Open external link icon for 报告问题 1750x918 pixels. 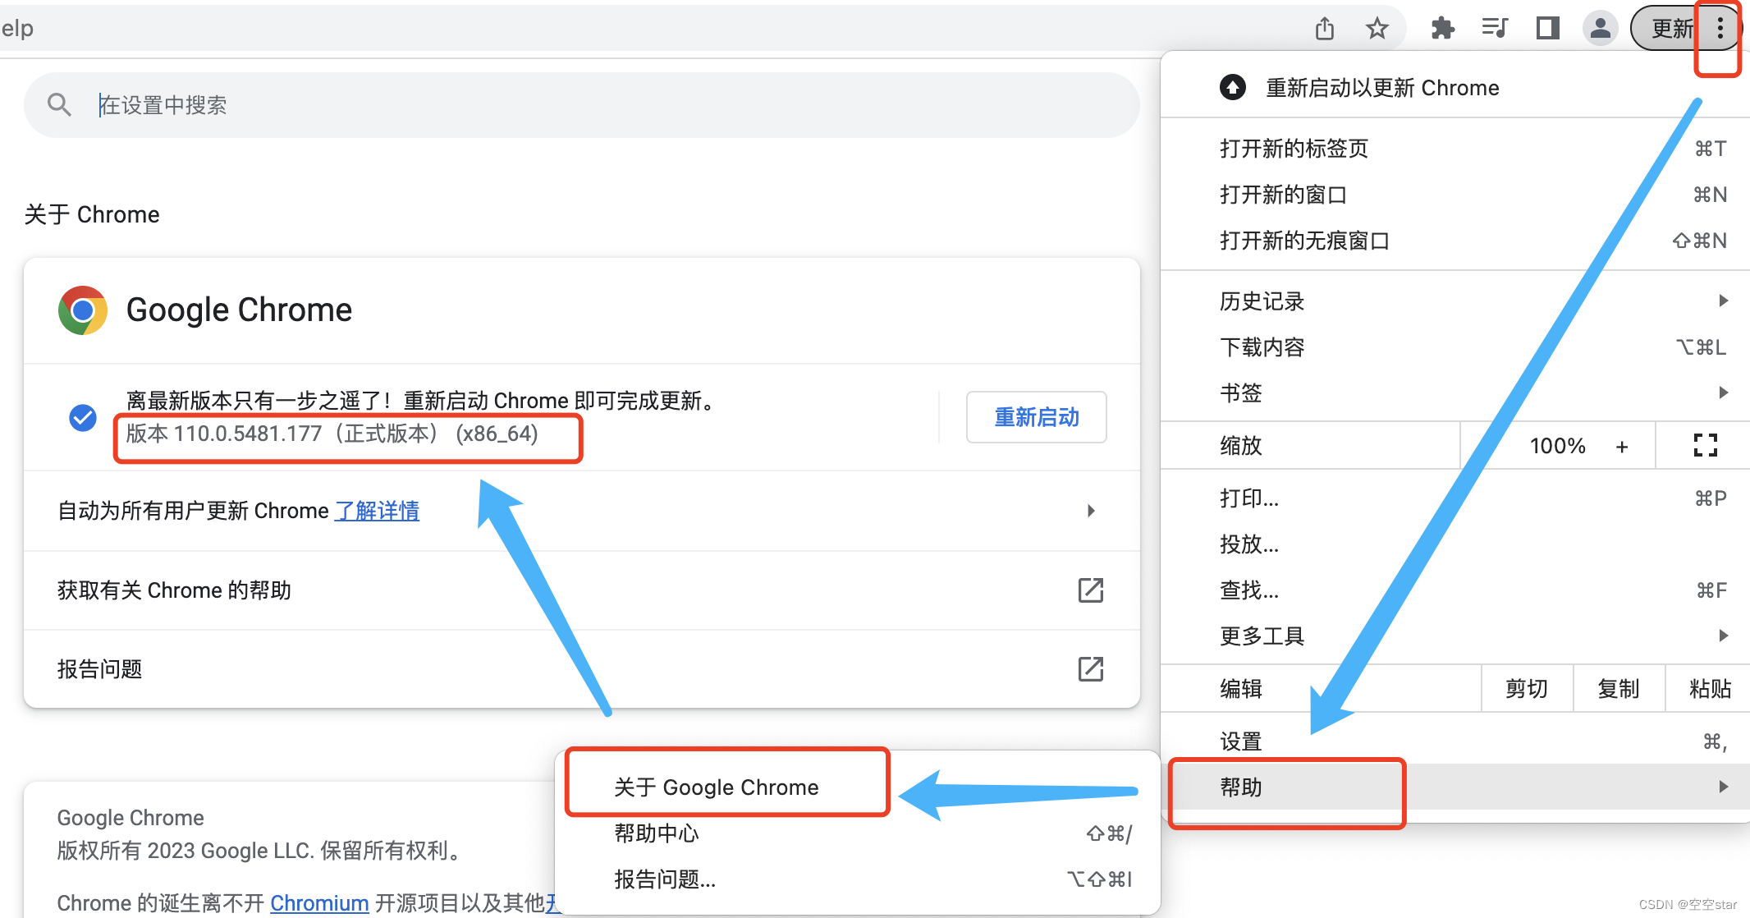pyautogui.click(x=1090, y=668)
